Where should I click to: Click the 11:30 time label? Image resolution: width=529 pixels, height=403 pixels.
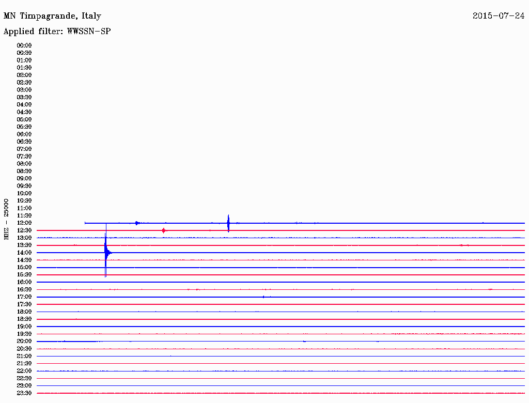pos(24,215)
